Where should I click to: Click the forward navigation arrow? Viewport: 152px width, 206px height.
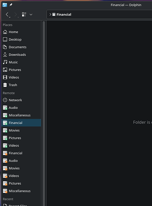[16, 14]
